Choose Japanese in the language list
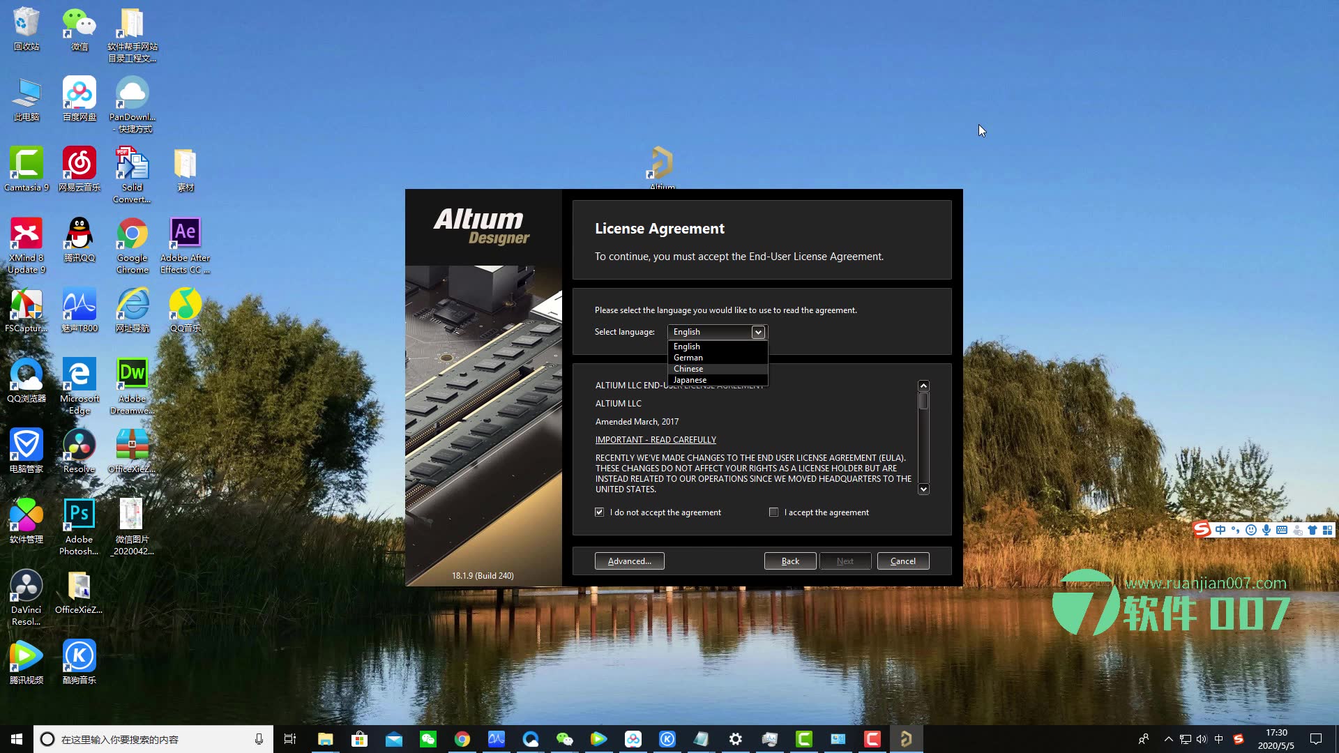The width and height of the screenshot is (1339, 753). [718, 380]
